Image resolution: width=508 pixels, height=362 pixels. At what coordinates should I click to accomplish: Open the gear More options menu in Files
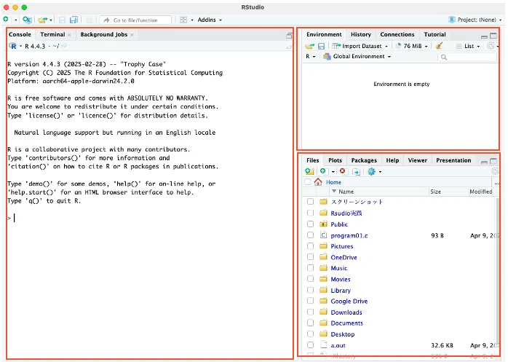click(374, 172)
